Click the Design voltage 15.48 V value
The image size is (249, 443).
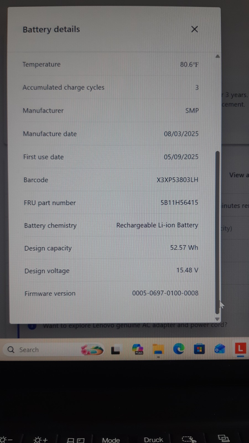(x=187, y=270)
